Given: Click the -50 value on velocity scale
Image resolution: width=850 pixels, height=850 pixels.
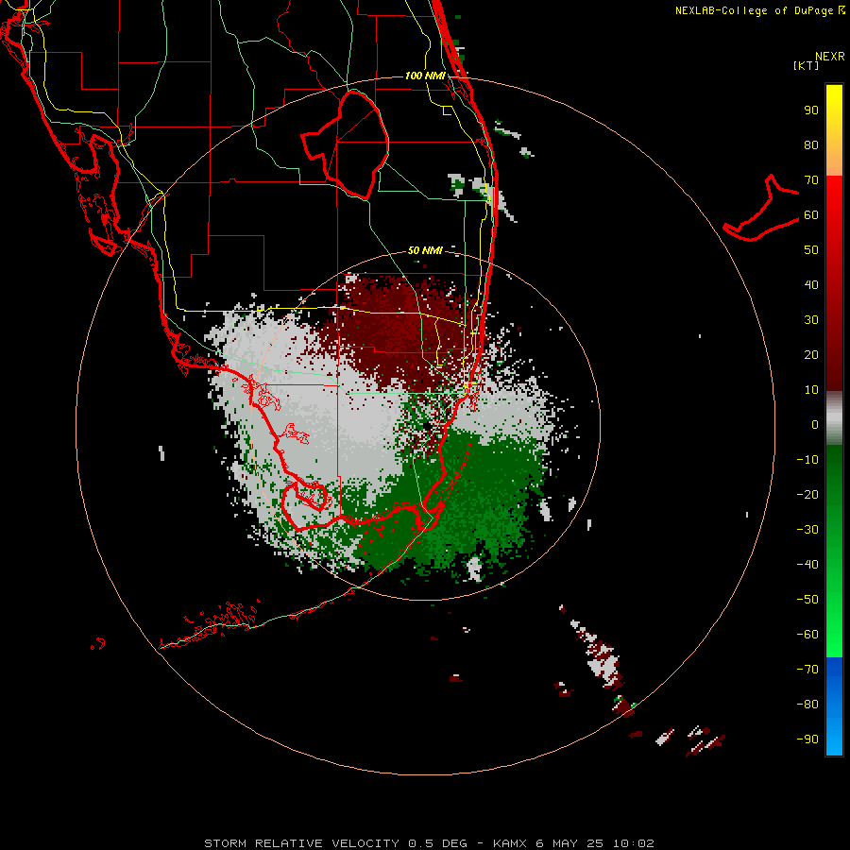Looking at the screenshot, I should point(807,599).
